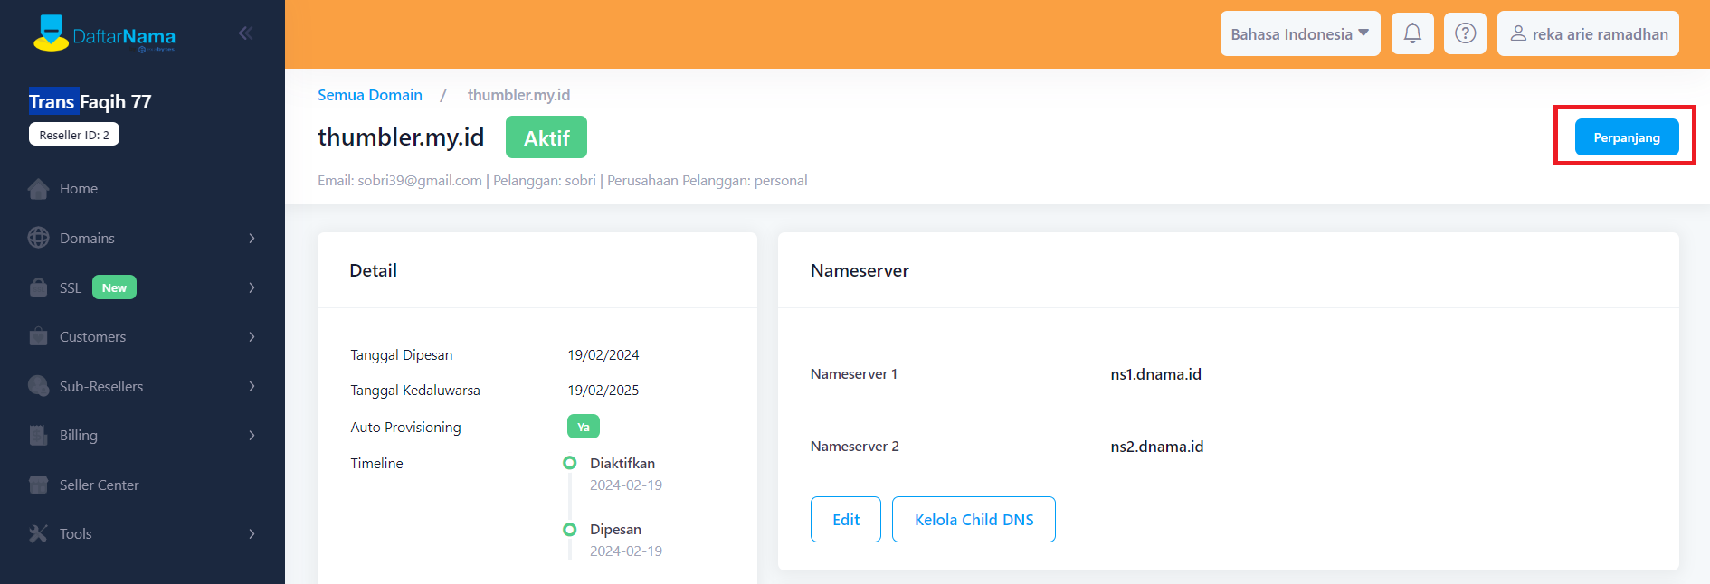
Task: Click the Customers briefcase icon
Action: click(38, 336)
